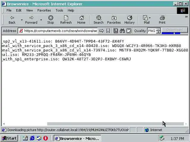The width and height of the screenshot is (190, 142).
Task: Increase quality with the up spinner
Action: click(x=158, y=30)
